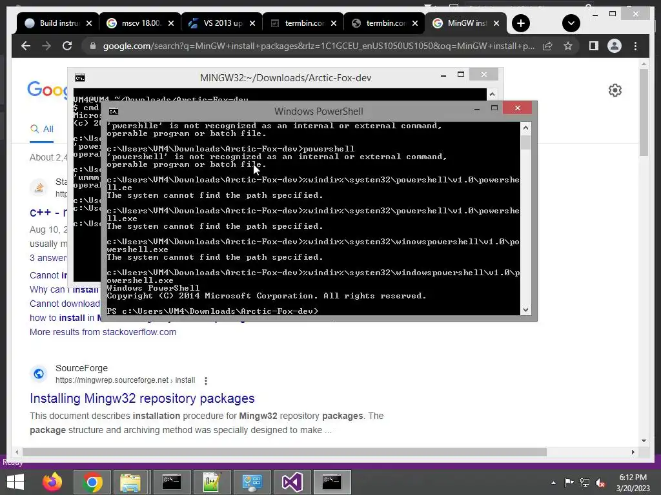Minimize the MINGW32 terminal window
The width and height of the screenshot is (661, 495).
[x=443, y=75]
